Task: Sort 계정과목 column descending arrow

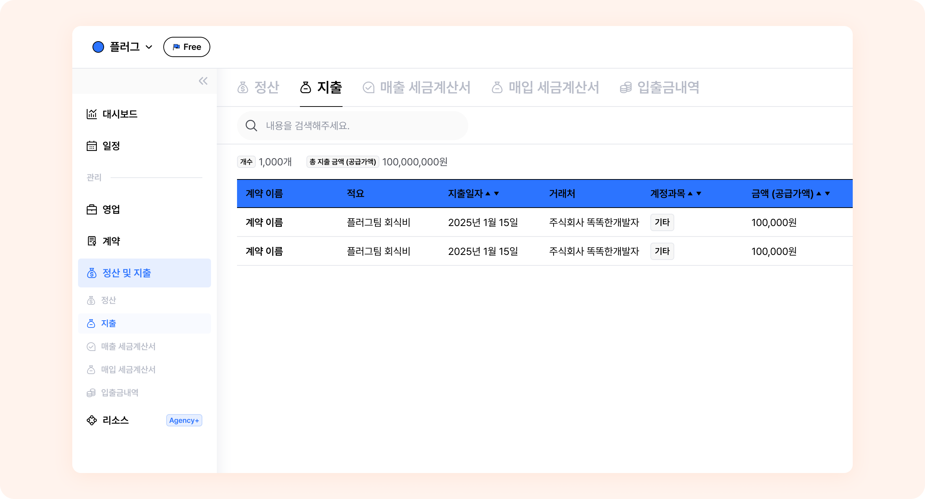Action: pos(699,194)
